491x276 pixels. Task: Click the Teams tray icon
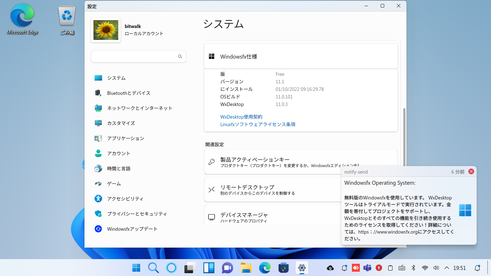(367, 268)
